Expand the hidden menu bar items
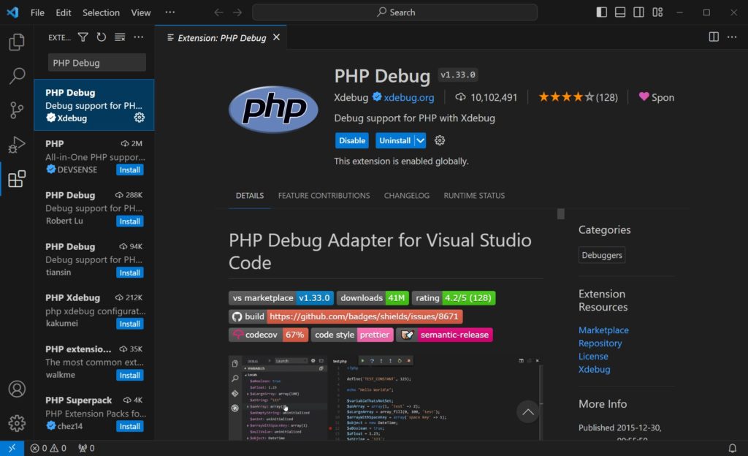The image size is (748, 456). point(169,12)
